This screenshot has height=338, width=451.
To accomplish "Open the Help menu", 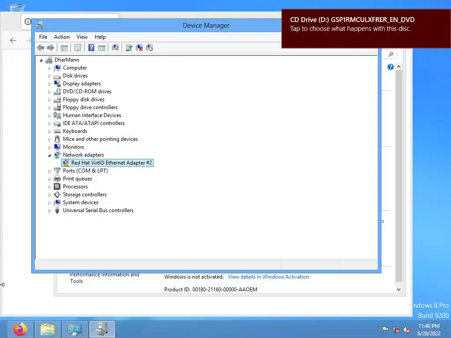I will tap(100, 37).
